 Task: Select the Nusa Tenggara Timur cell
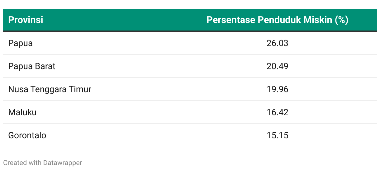[x=50, y=89]
